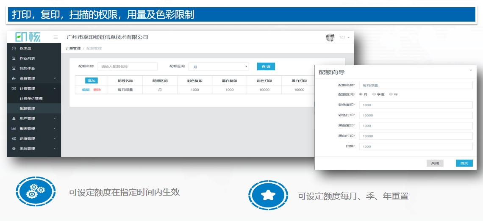Click the user avatar picture
The width and height of the screenshot is (483, 221).
(x=330, y=37)
